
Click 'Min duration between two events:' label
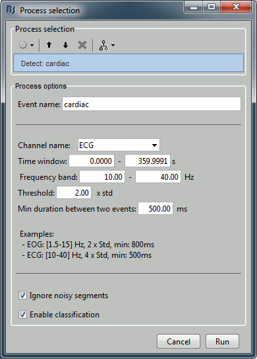77,208
